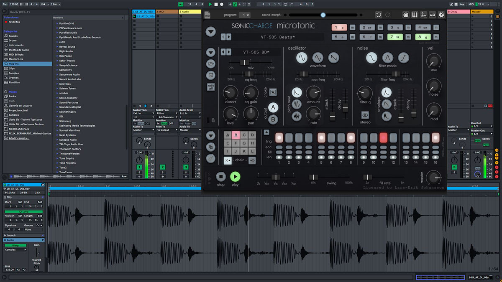The image size is (502, 282).
Task: Click the Tap tempo button
Action: click(x=5, y=4)
